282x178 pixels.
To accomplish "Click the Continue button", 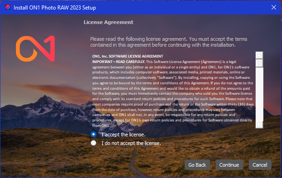I will pyautogui.click(x=229, y=165).
